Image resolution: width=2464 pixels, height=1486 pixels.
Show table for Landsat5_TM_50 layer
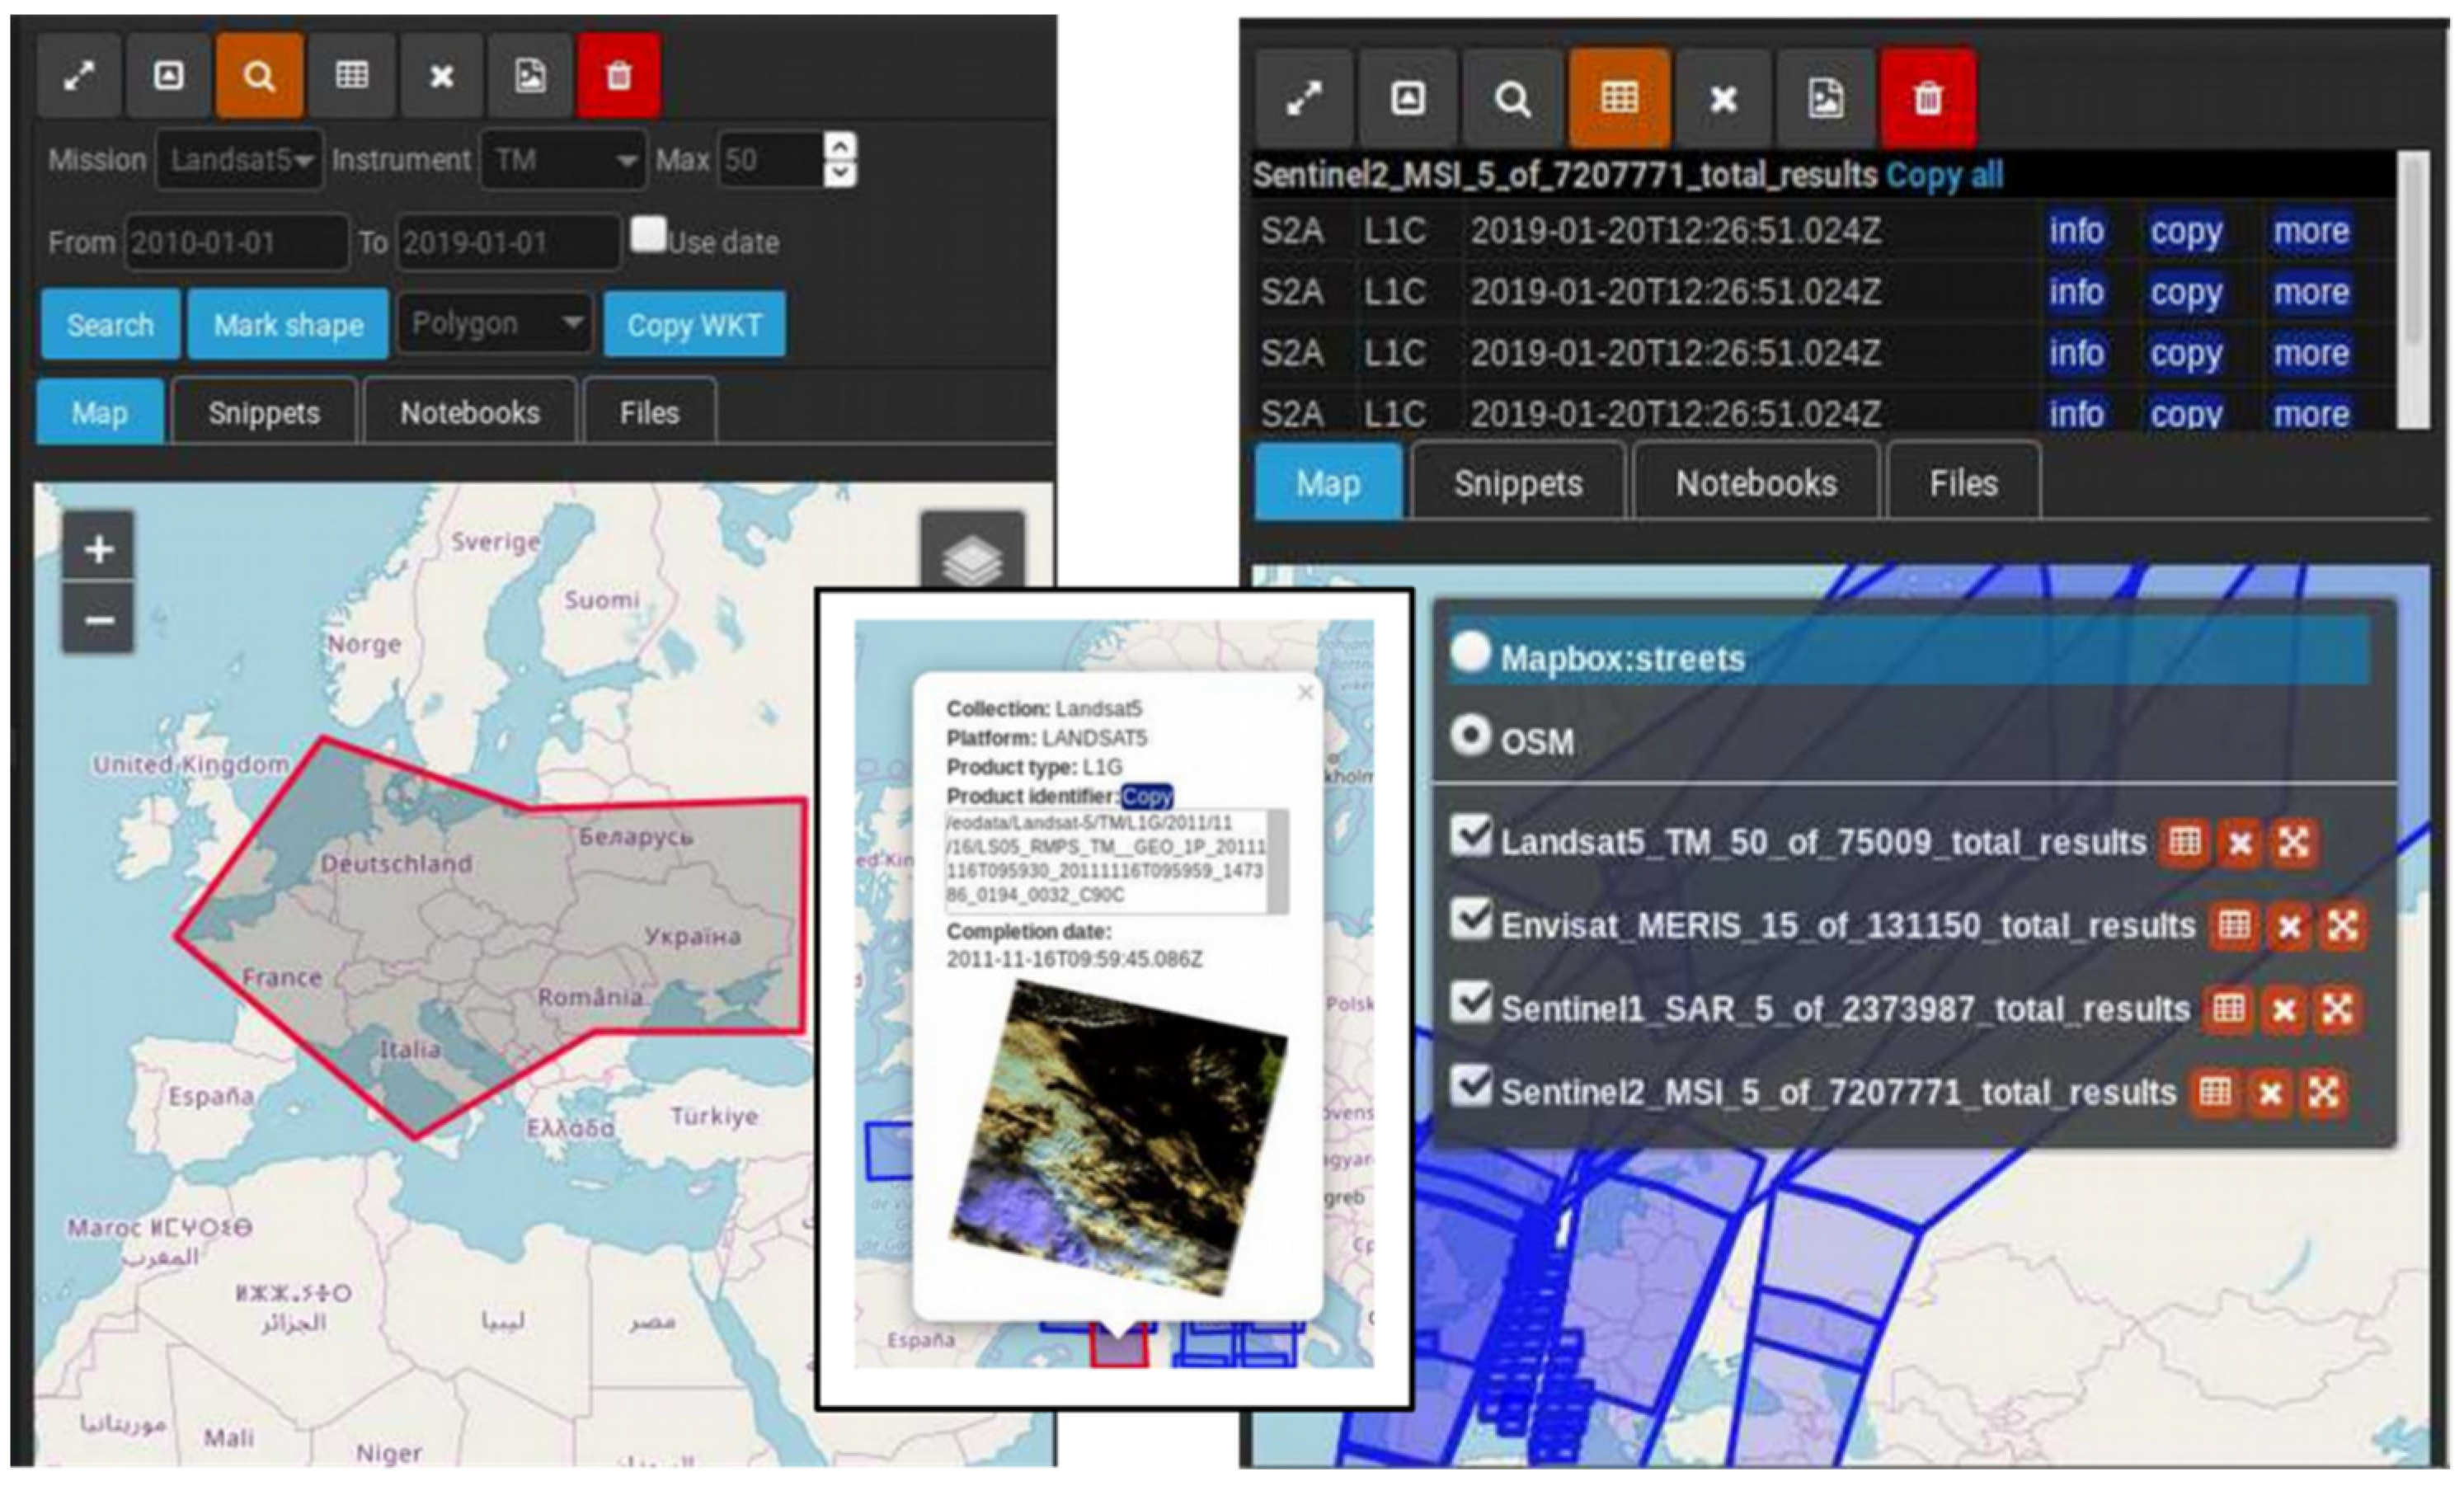[2184, 842]
